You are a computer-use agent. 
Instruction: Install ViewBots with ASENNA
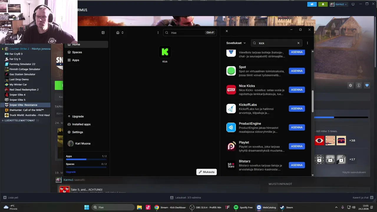(x=297, y=52)
